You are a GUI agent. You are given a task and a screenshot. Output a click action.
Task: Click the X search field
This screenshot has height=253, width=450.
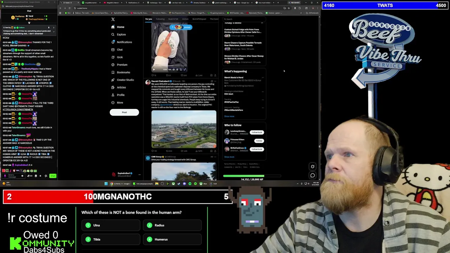pos(244,19)
